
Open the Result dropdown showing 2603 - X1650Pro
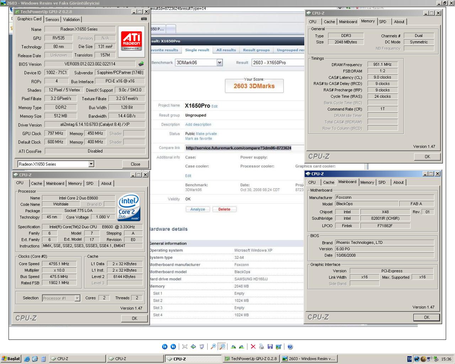pyautogui.click(x=278, y=63)
